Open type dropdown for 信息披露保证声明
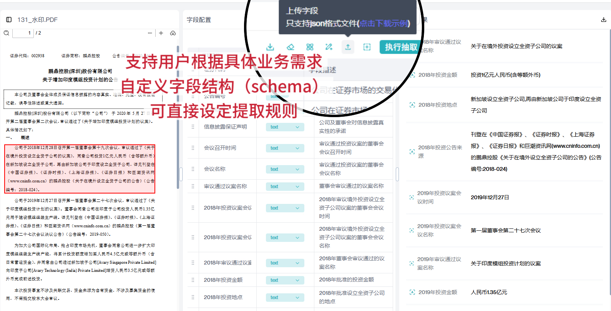This screenshot has width=611, height=311. click(285, 127)
